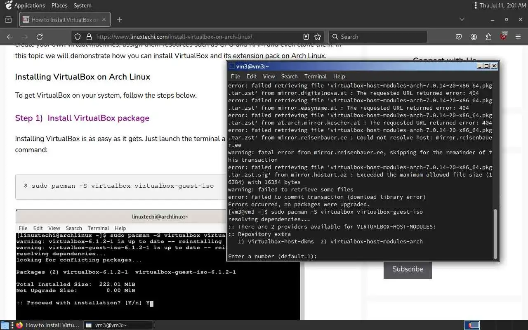Open the Extensions puzzle icon
Image resolution: width=528 pixels, height=330 pixels.
488,37
